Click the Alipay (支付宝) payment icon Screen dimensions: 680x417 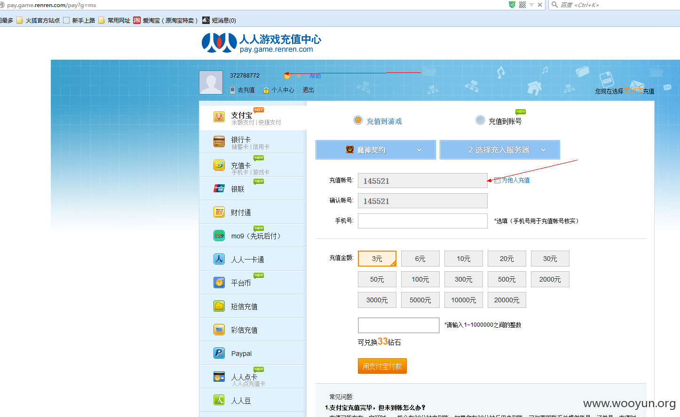219,117
